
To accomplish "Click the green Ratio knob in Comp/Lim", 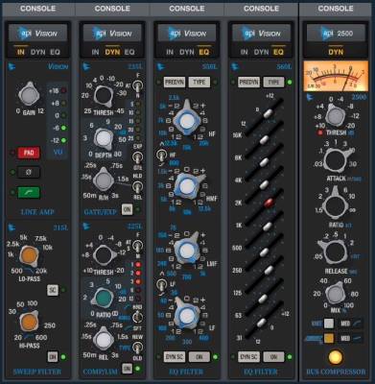I will [103, 297].
